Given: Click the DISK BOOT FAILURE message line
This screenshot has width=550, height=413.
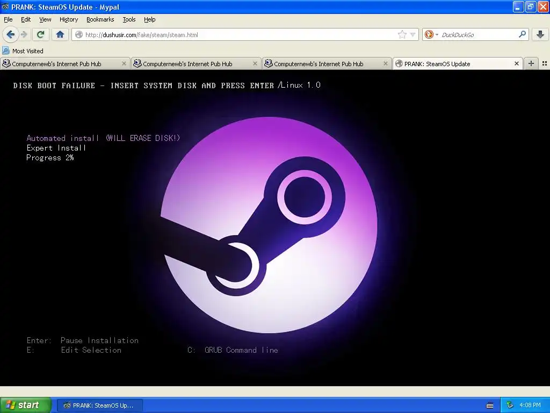Looking at the screenshot, I should 143,86.
